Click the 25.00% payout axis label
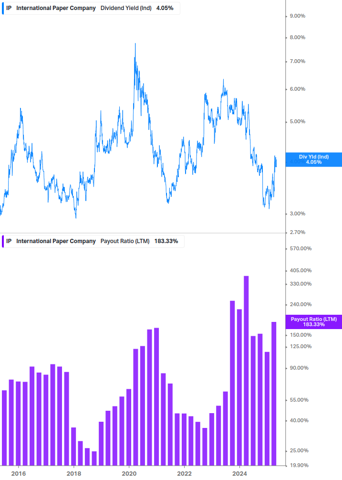The image size is (342, 480). point(299,450)
